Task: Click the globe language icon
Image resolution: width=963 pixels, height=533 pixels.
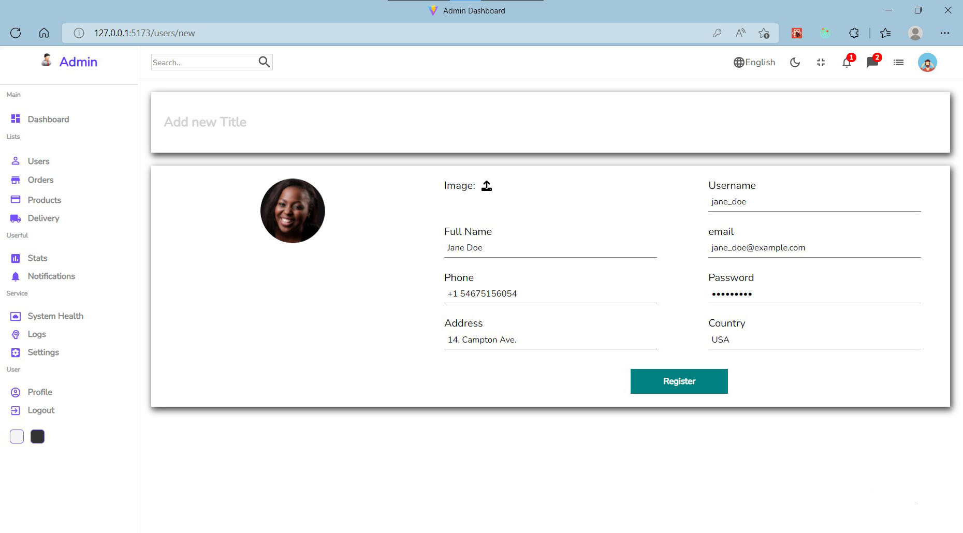Action: point(739,63)
